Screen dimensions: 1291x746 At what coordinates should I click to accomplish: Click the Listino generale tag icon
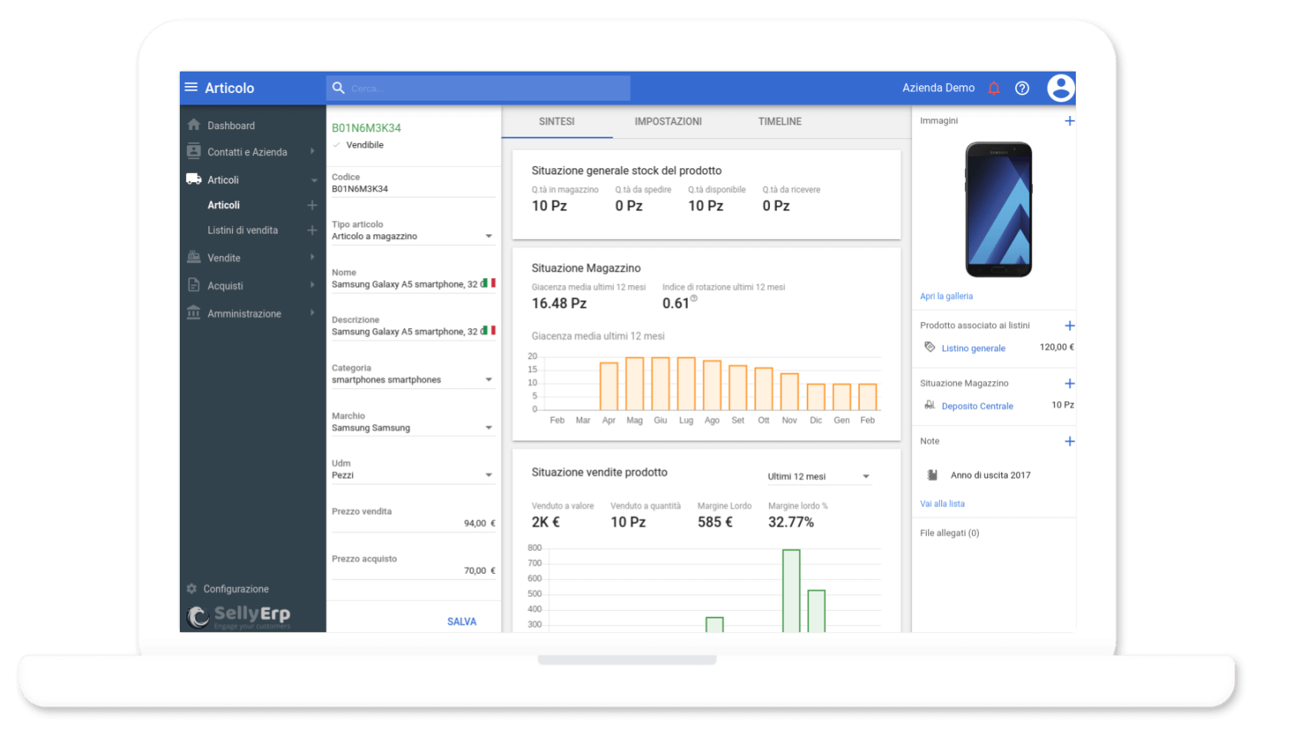click(929, 347)
